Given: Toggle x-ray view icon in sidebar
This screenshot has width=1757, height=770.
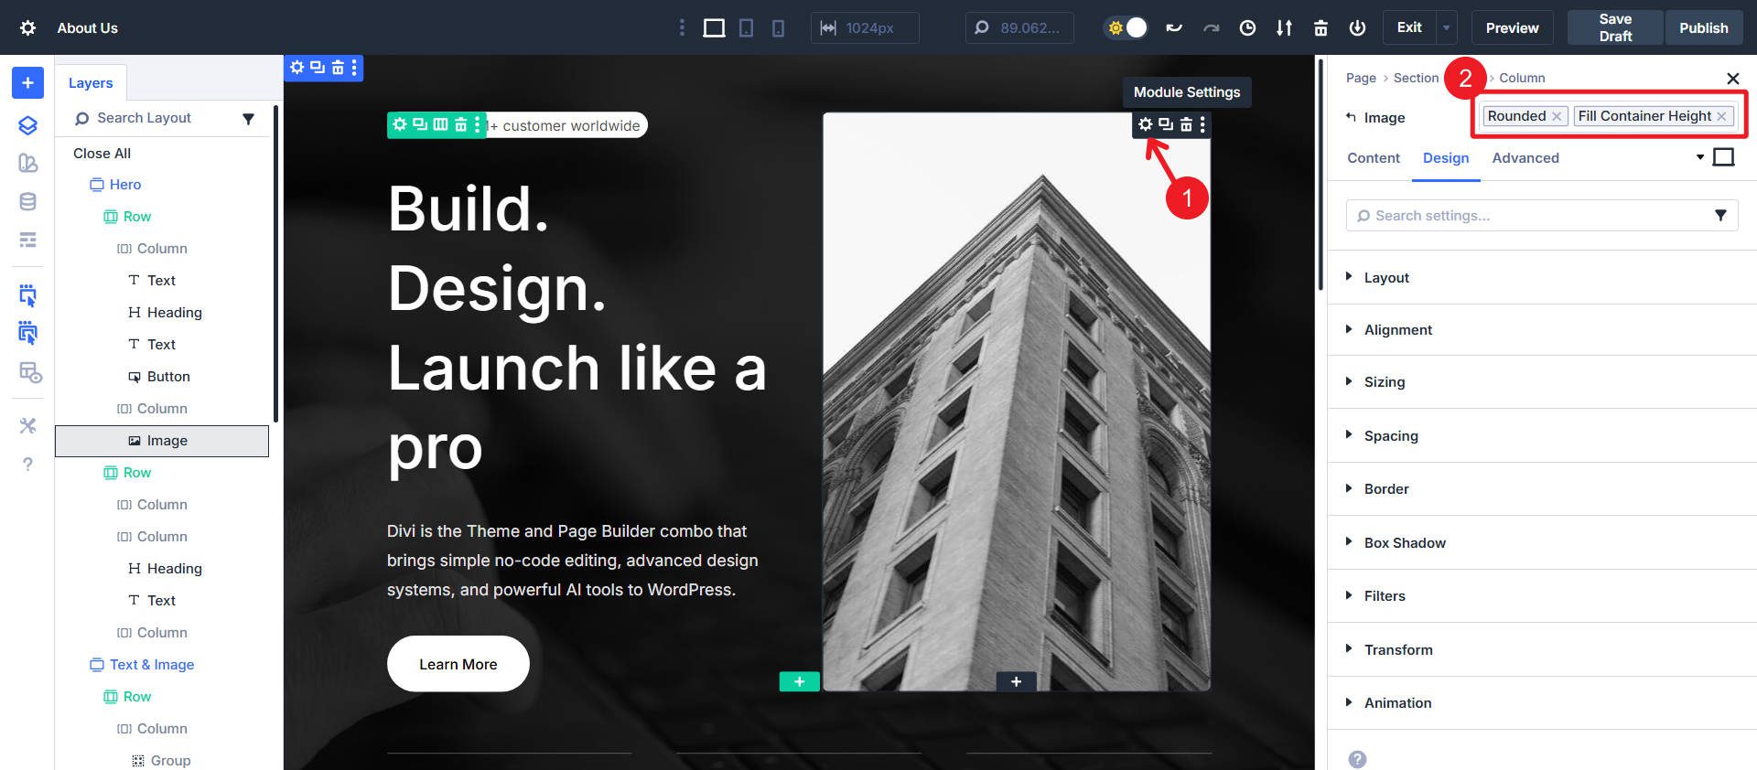Looking at the screenshot, I should click(x=30, y=372).
